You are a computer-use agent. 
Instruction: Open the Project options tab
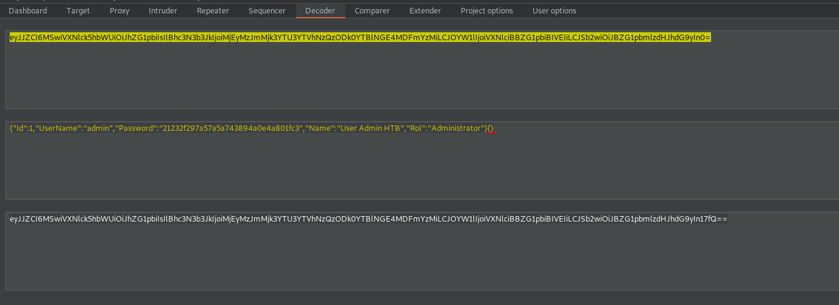point(486,11)
